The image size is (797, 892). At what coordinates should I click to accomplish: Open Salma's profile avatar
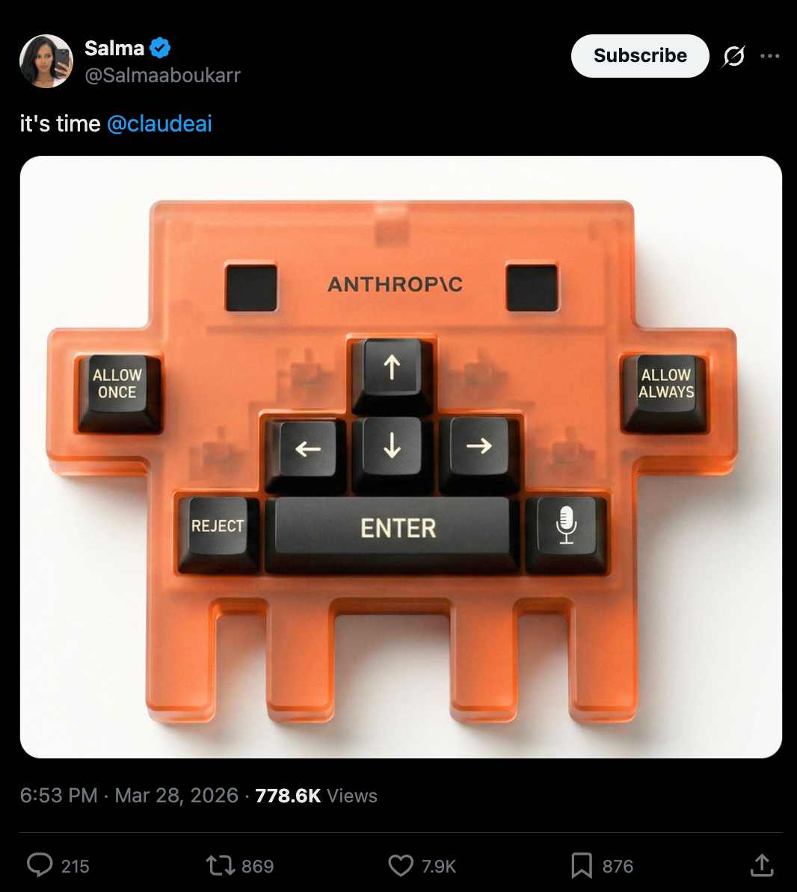click(46, 61)
